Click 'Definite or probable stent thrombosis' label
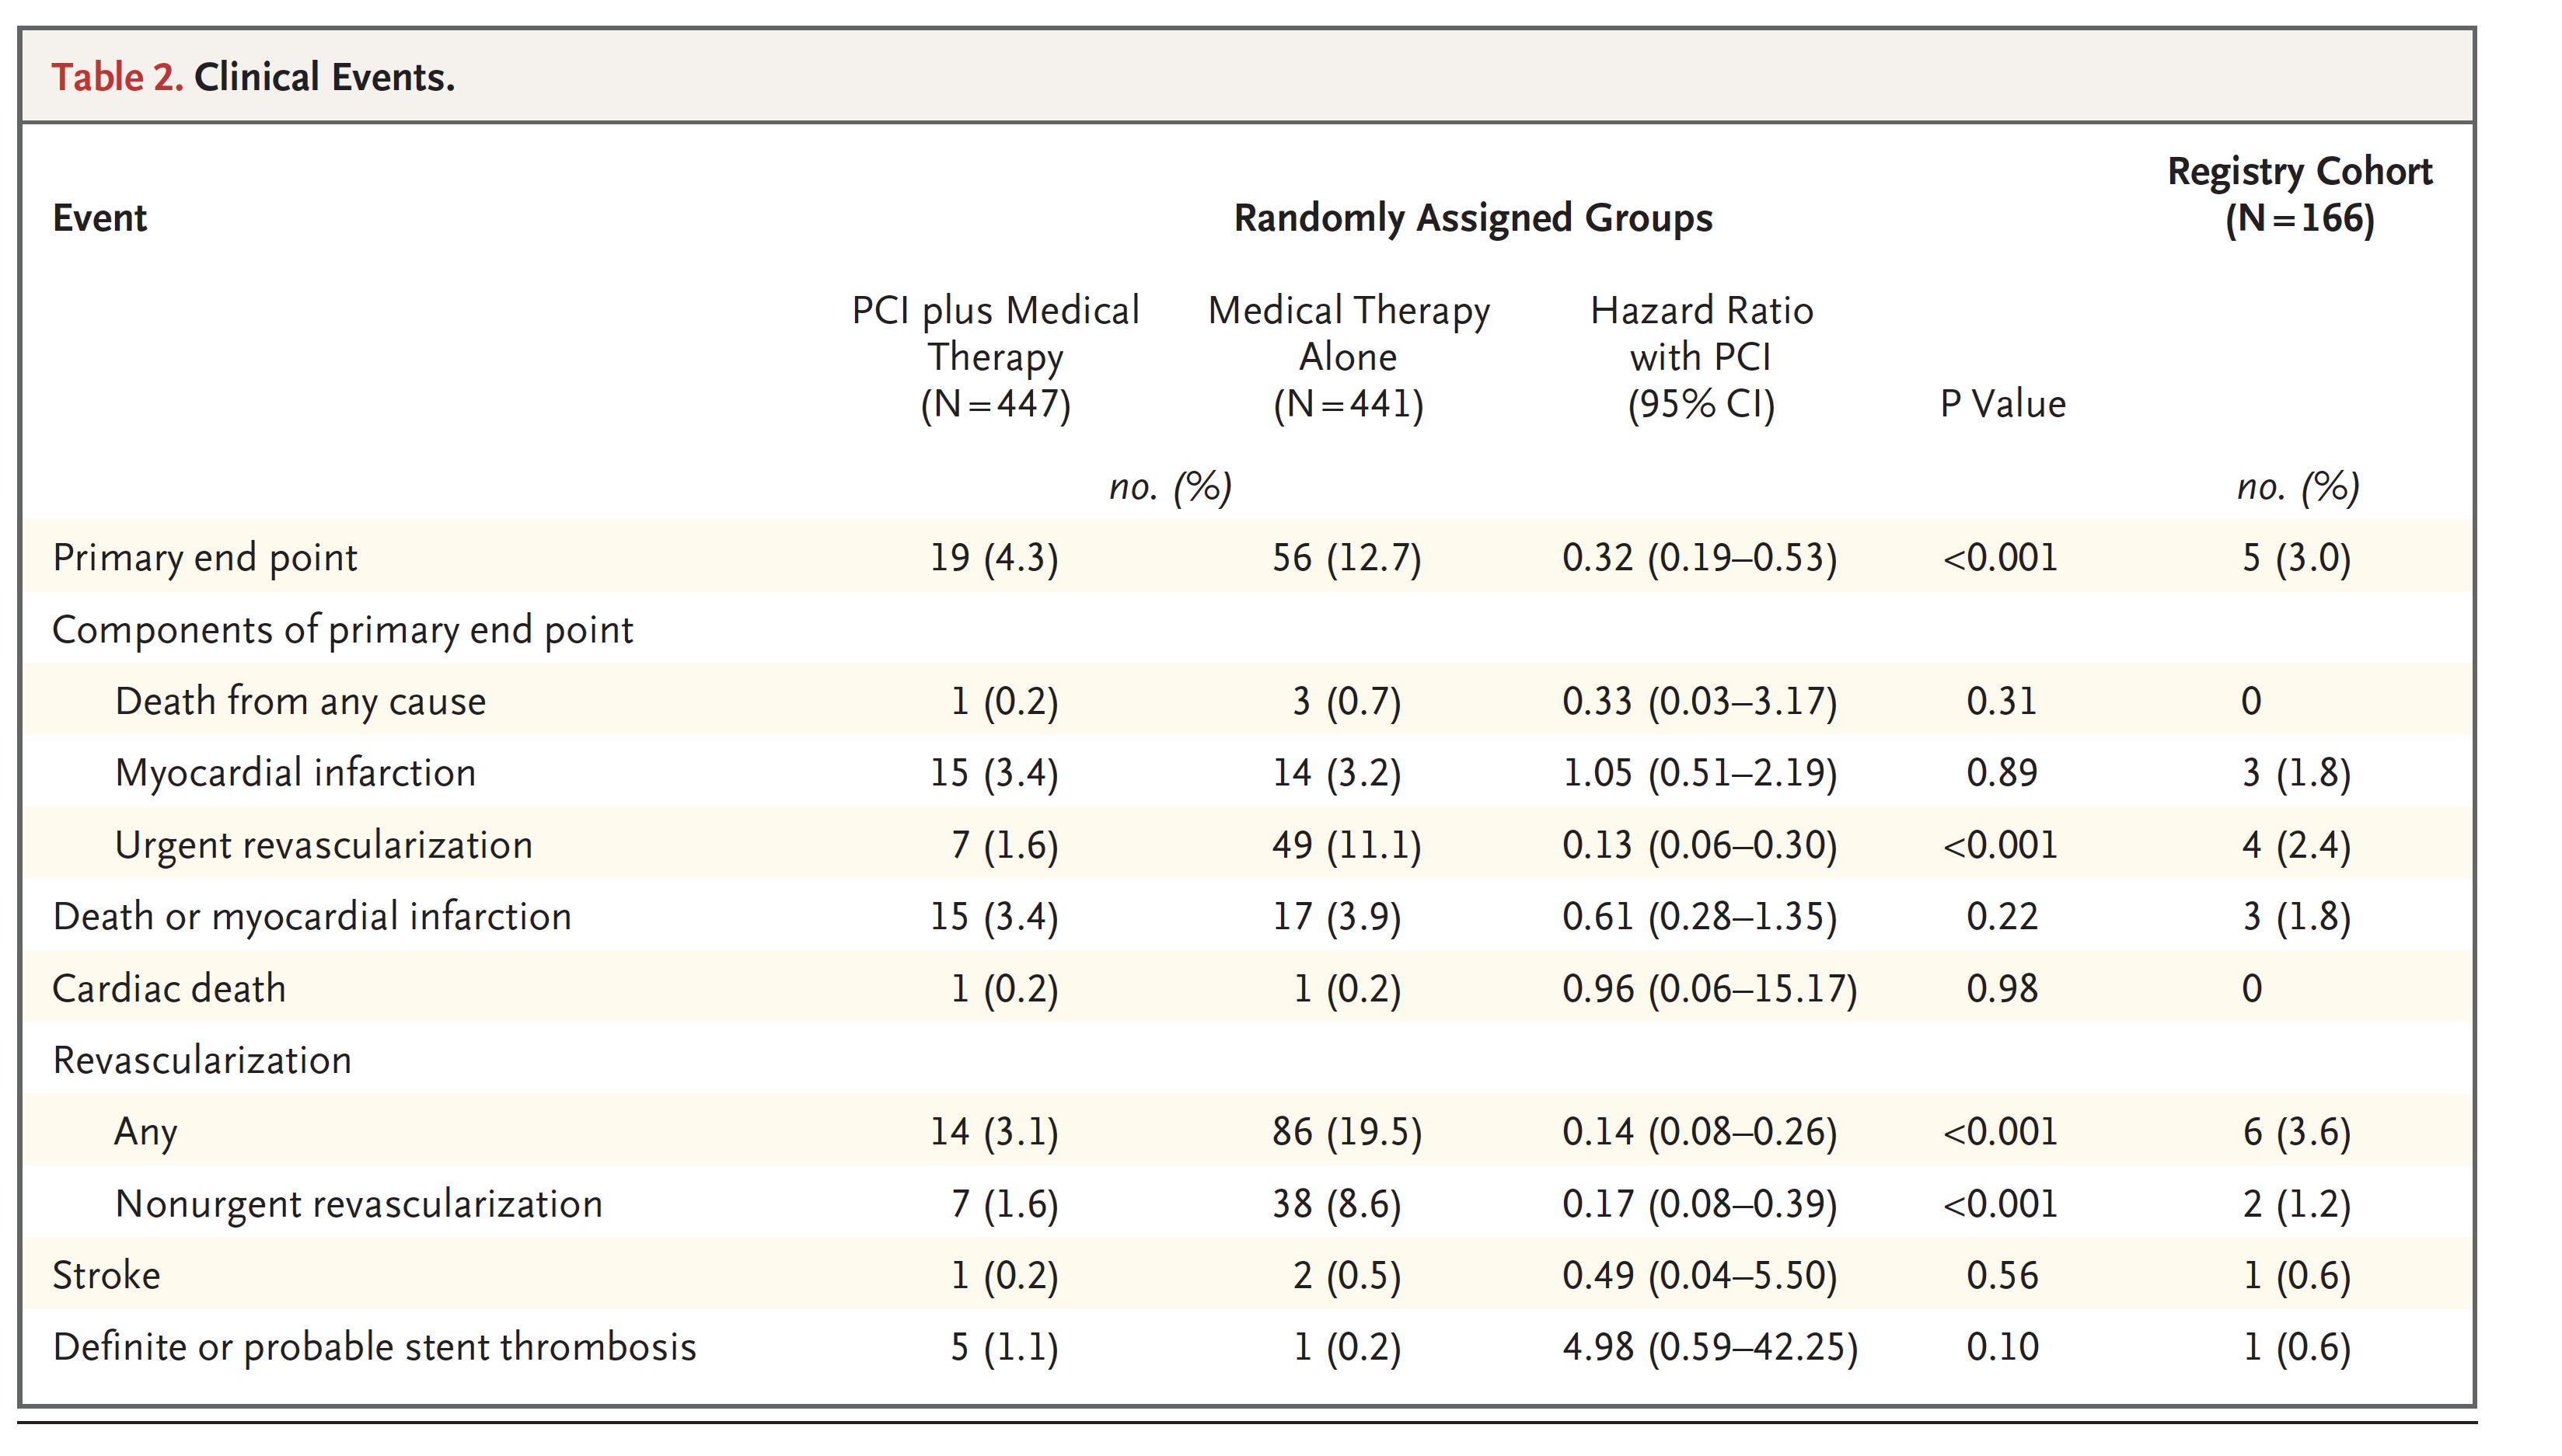 [x=374, y=1347]
